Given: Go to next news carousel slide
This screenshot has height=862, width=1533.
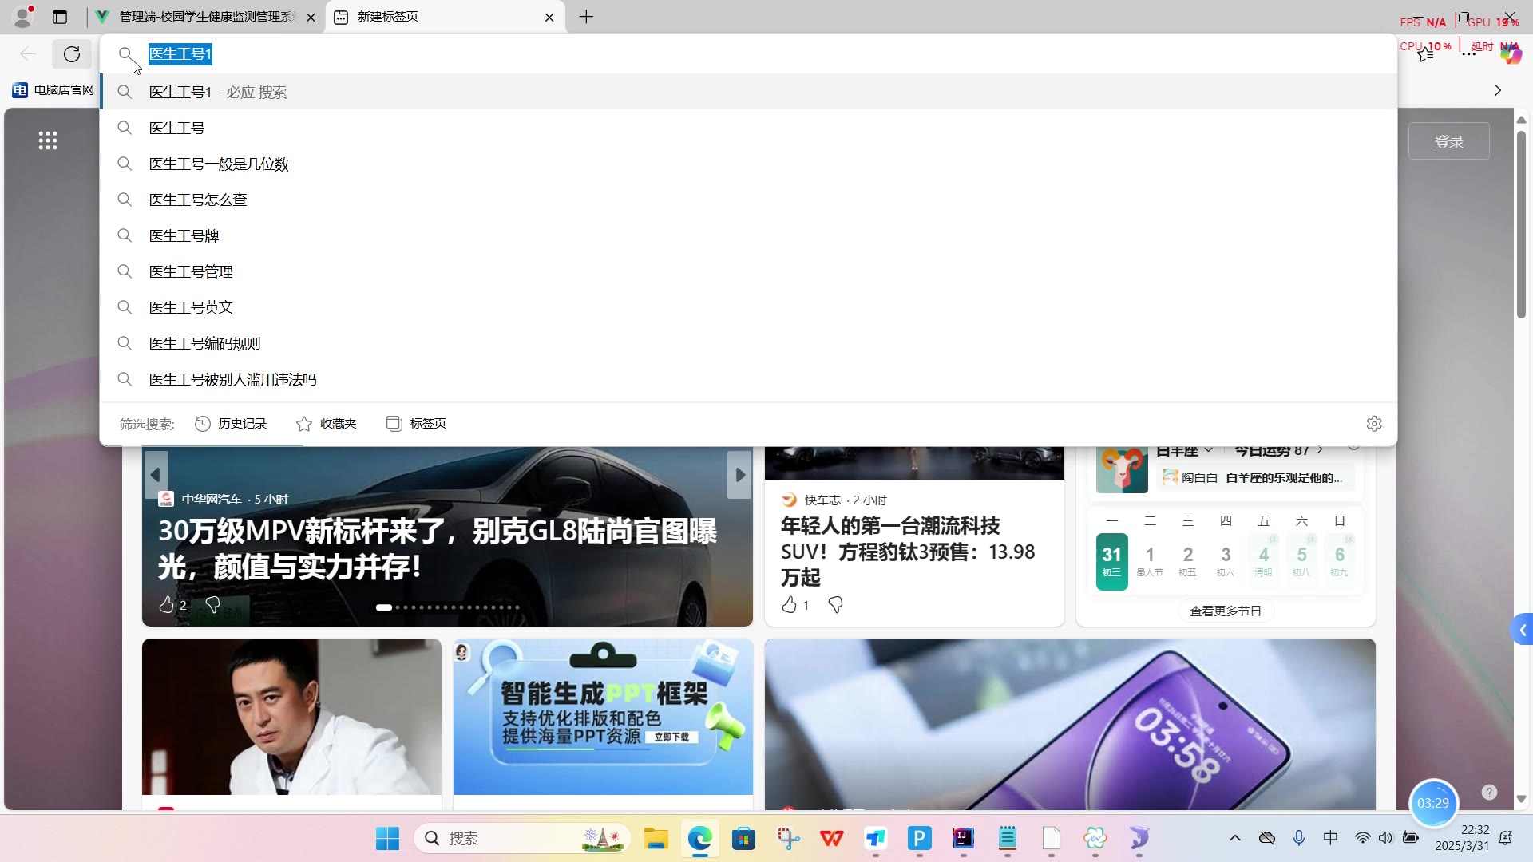Looking at the screenshot, I should 740,475.
